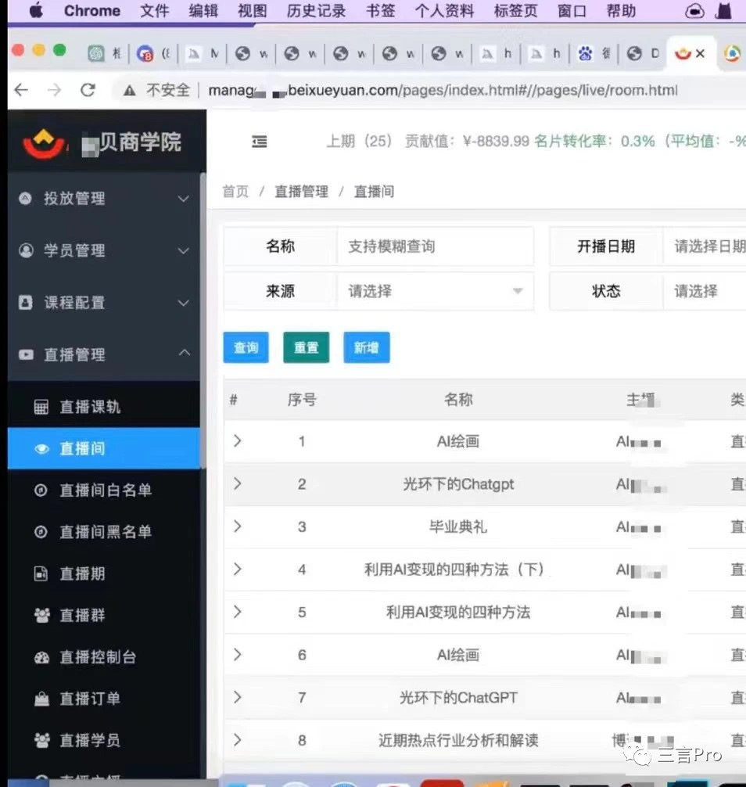
Task: Open 直播课轨 calendar icon item
Action: point(90,407)
